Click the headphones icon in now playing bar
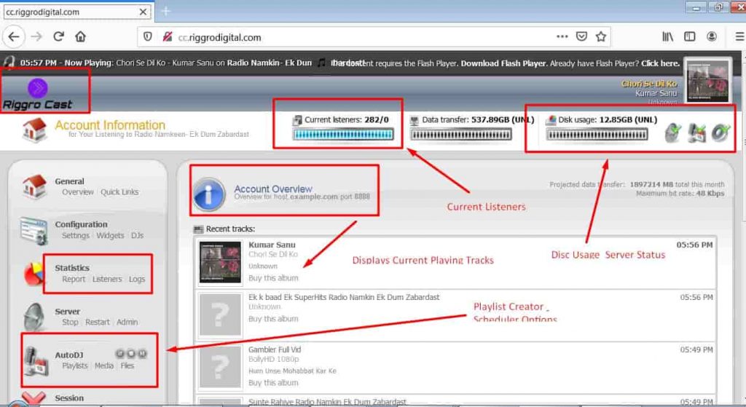Image resolution: width=746 pixels, height=407 pixels. [x=9, y=63]
